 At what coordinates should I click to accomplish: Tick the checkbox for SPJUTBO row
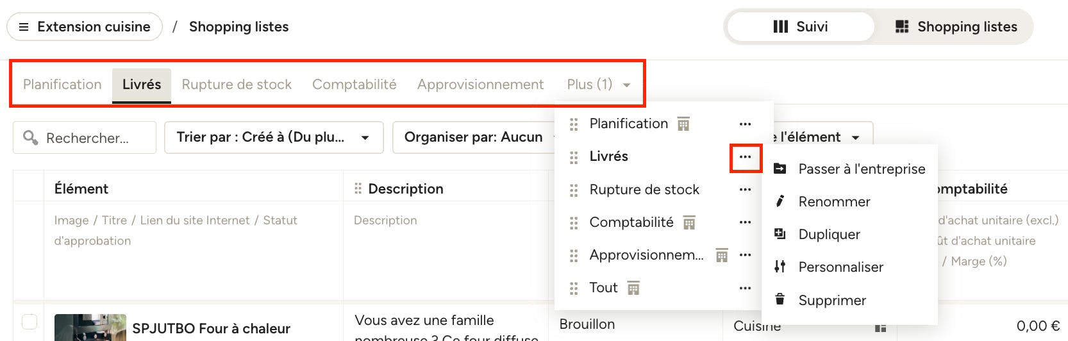tap(29, 321)
